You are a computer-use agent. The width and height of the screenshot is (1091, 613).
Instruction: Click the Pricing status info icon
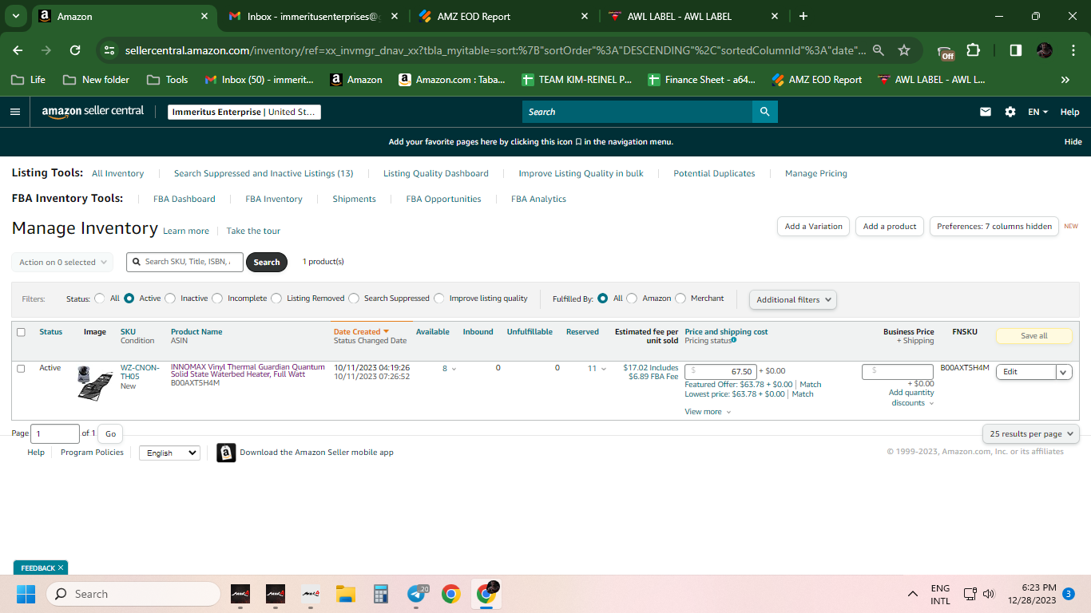click(x=734, y=340)
